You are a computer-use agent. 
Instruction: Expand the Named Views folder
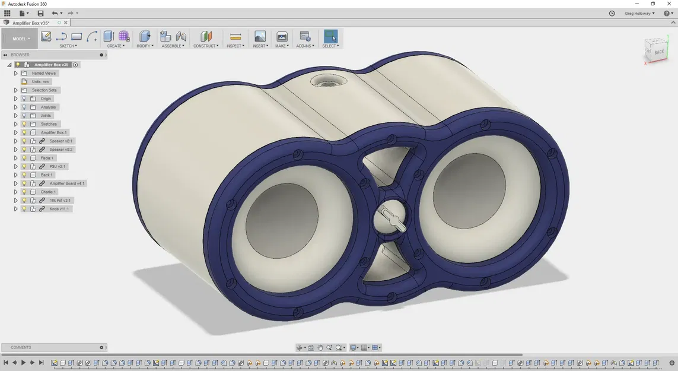point(15,73)
